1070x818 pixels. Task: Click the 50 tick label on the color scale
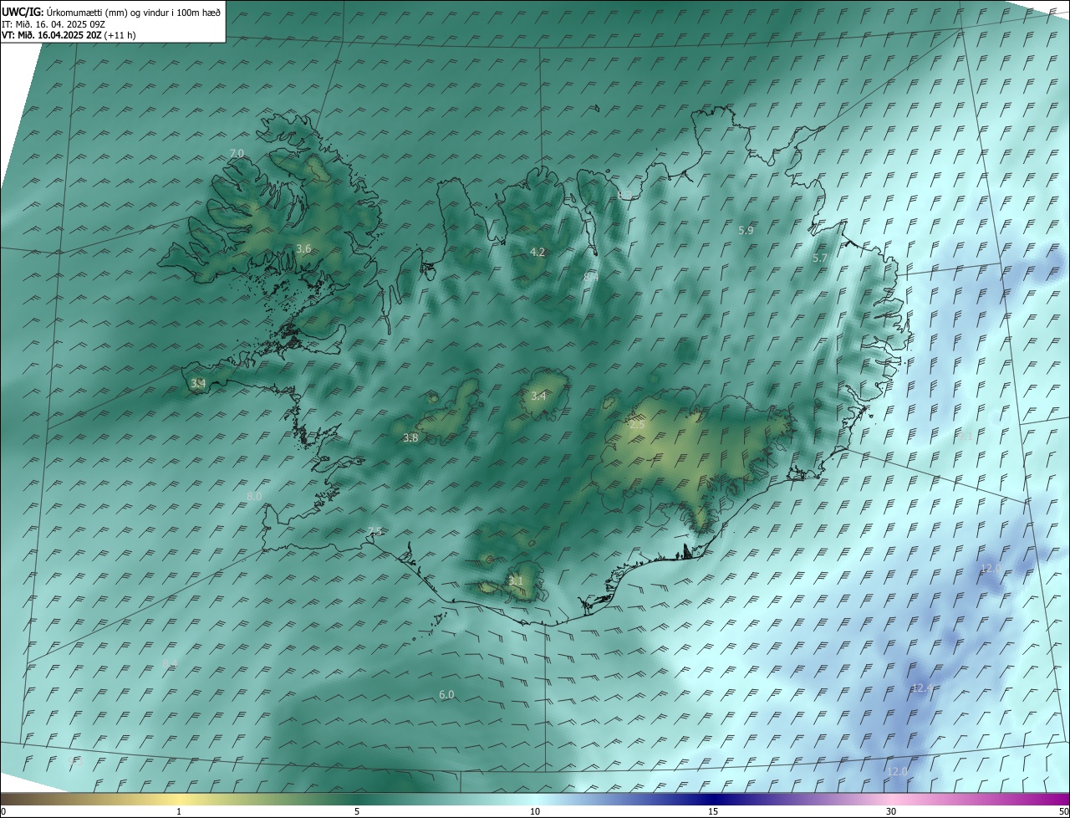coord(1063,811)
